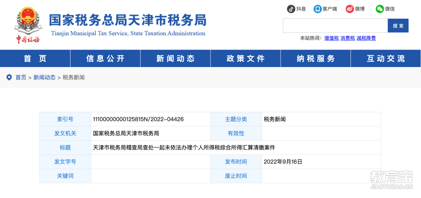421x198 pixels.
Task: Open the Douyin (抖音) icon
Action: (x=291, y=9)
